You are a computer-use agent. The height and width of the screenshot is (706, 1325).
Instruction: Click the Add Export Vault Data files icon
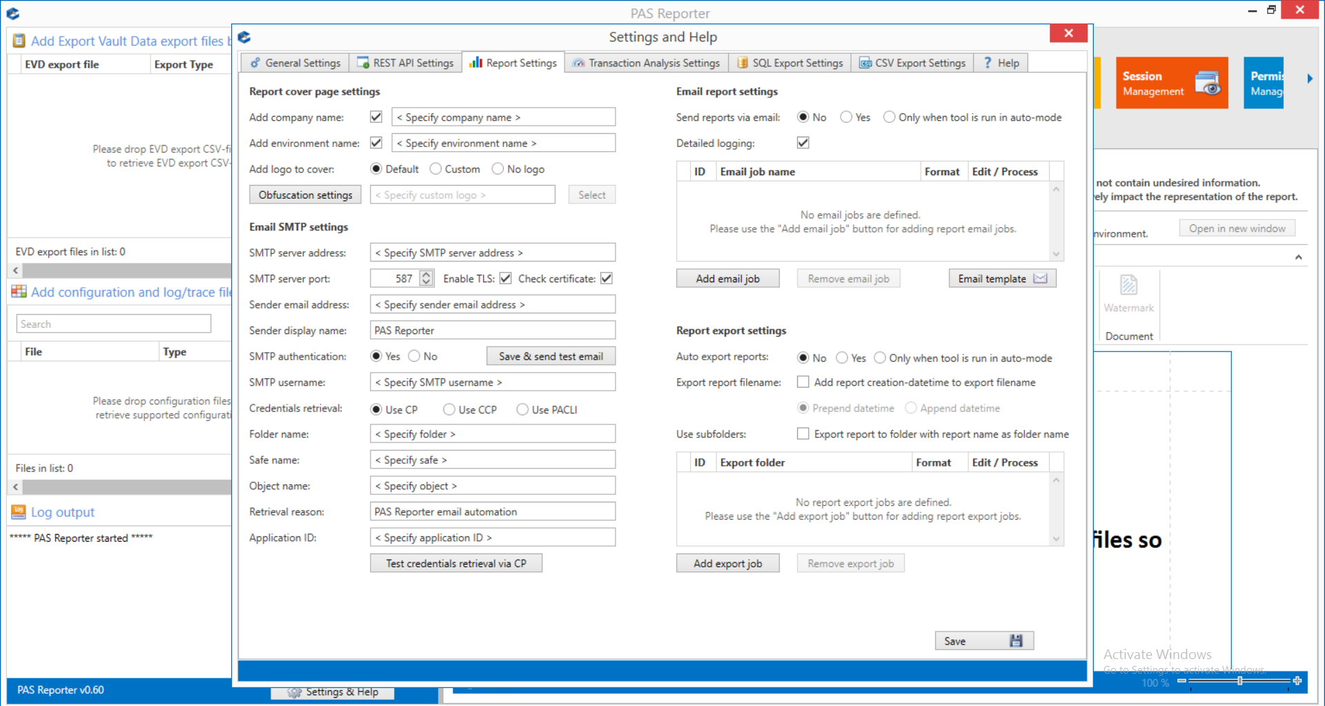(x=19, y=41)
